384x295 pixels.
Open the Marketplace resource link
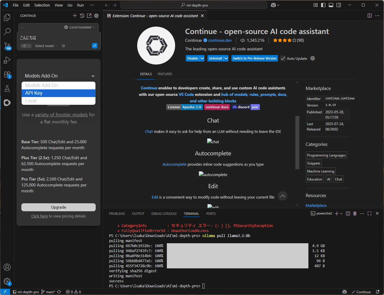(x=316, y=205)
